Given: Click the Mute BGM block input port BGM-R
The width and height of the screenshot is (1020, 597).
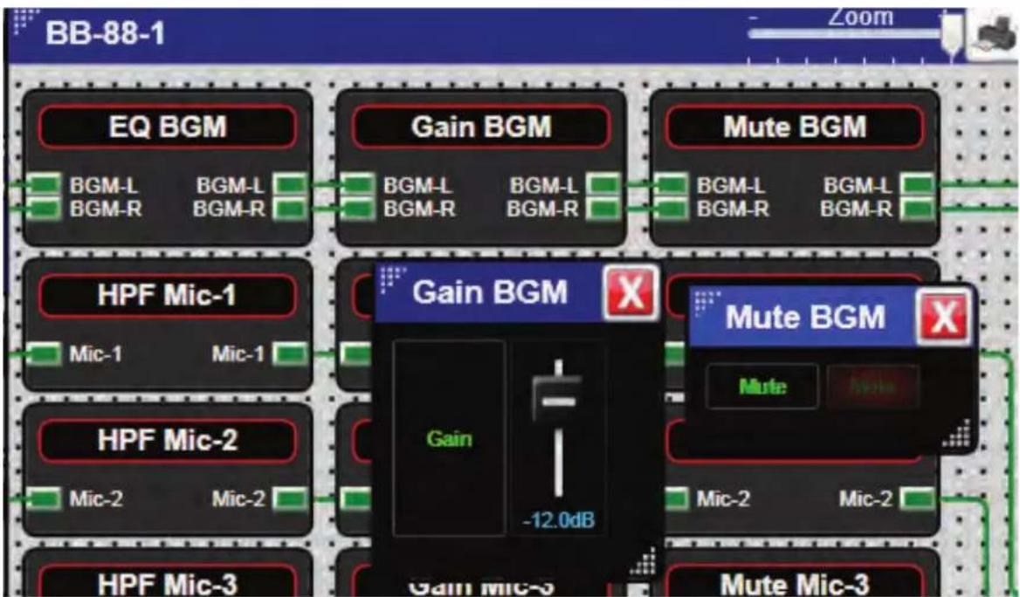Looking at the screenshot, I should 672,209.
